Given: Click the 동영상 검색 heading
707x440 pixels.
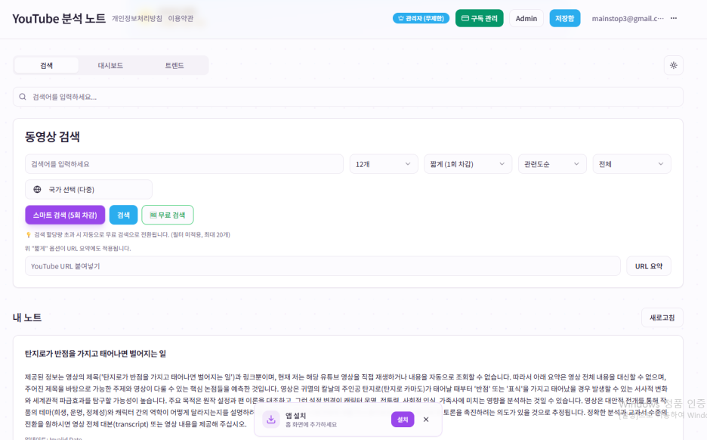Looking at the screenshot, I should (52, 137).
